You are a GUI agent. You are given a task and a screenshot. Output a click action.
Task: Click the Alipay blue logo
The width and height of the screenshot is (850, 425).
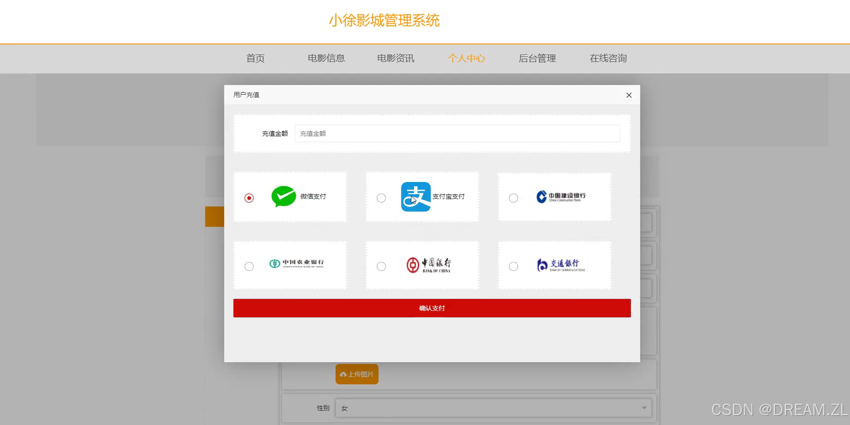(416, 197)
